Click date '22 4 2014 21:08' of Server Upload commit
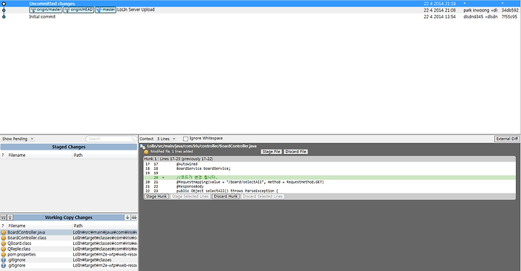The width and height of the screenshot is (521, 271). click(440, 10)
